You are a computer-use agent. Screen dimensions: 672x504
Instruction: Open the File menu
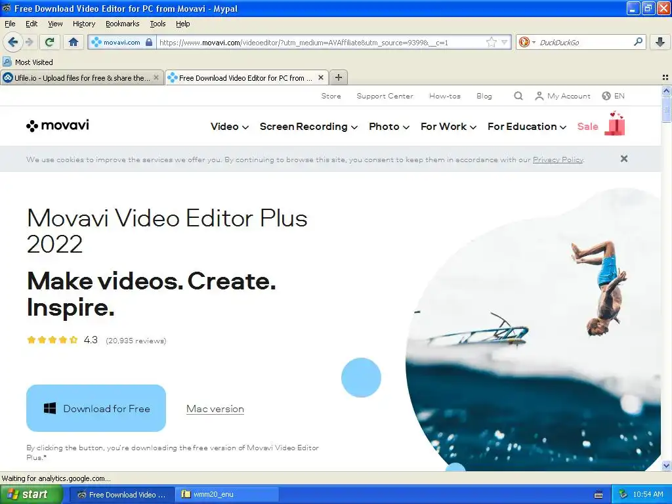(x=10, y=24)
